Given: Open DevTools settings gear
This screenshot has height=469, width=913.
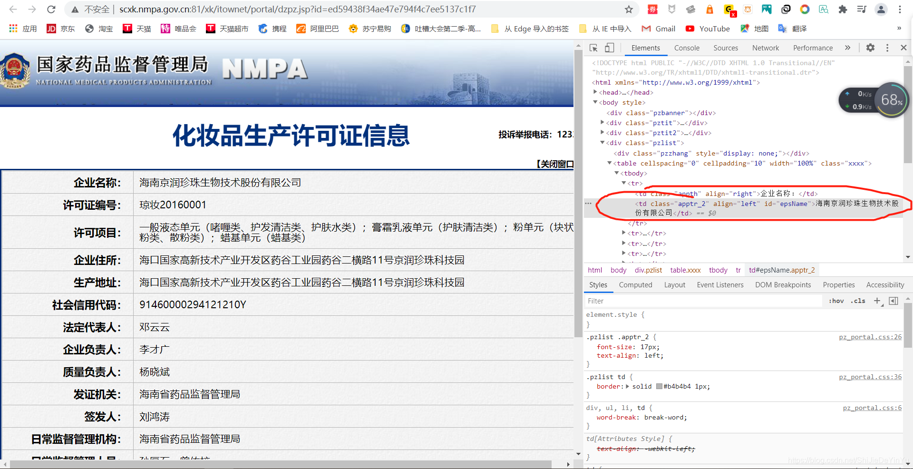Looking at the screenshot, I should tap(870, 48).
